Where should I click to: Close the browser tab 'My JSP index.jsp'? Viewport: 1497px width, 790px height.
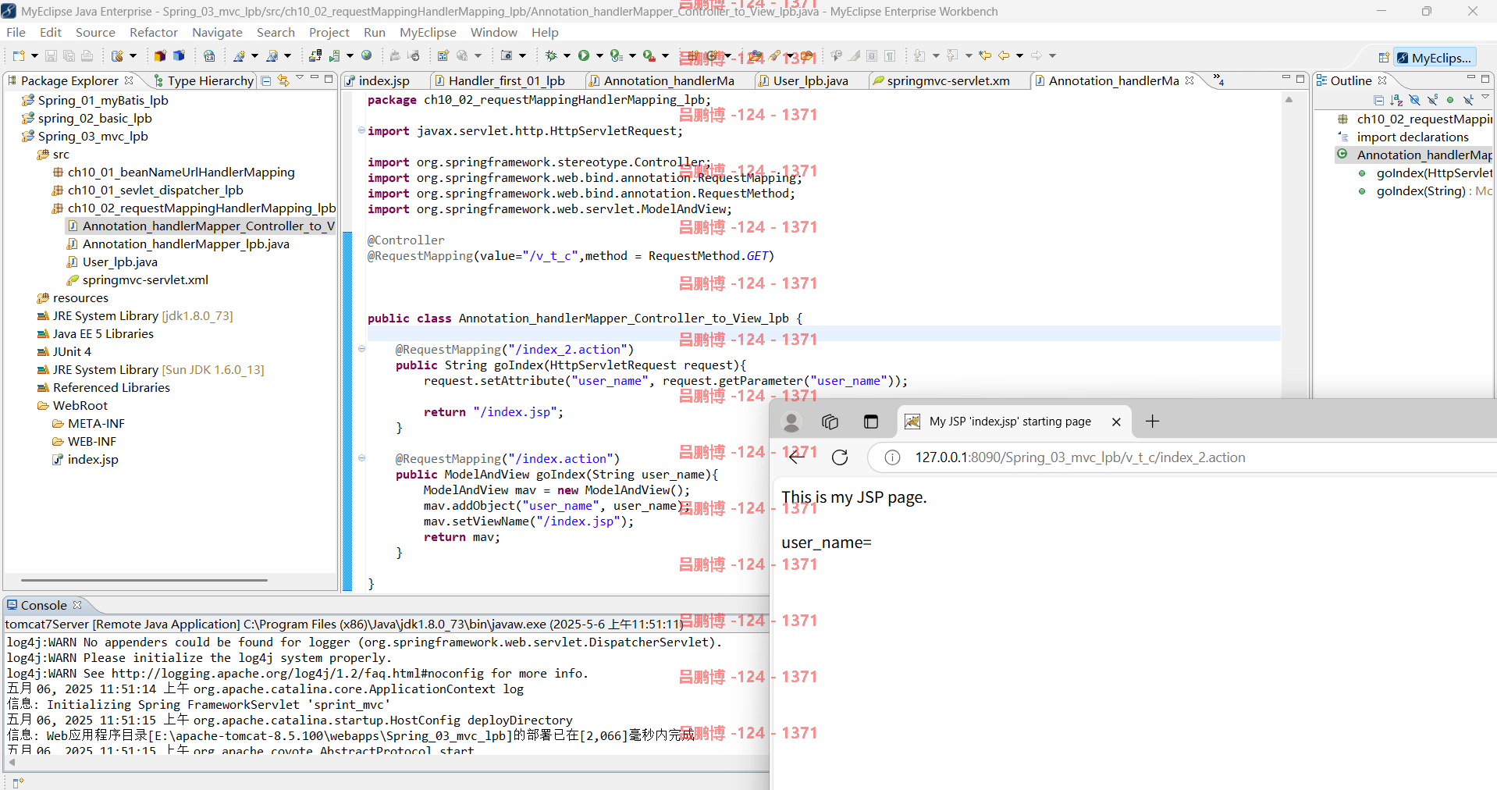pos(1116,422)
